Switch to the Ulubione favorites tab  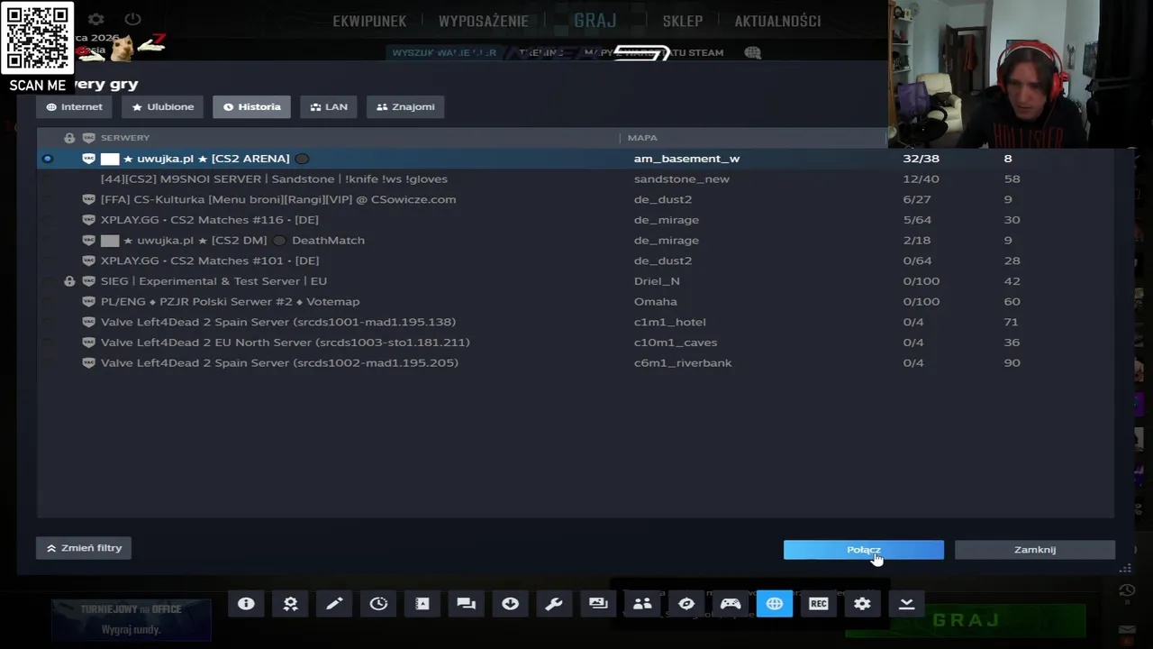(x=163, y=106)
